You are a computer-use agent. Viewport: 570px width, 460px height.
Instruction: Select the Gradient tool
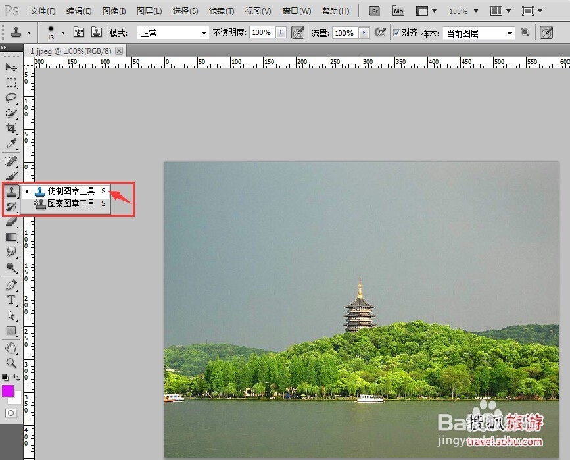point(11,238)
